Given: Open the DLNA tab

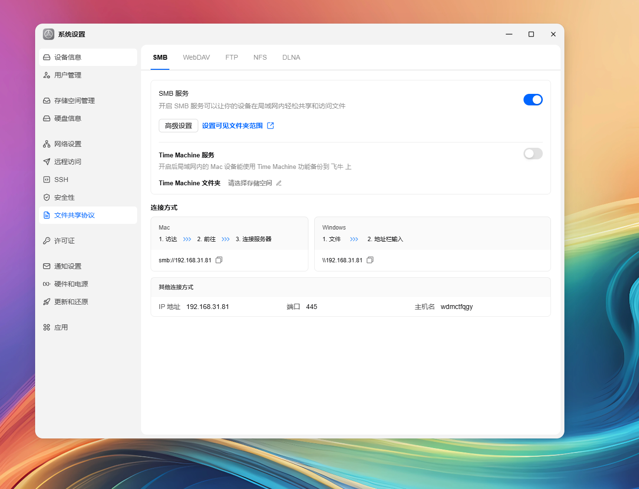Looking at the screenshot, I should tap(291, 57).
